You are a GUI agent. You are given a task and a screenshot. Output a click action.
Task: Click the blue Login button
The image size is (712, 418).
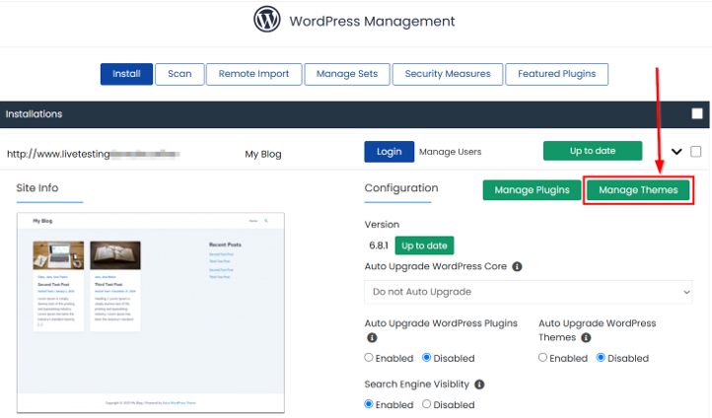[390, 152]
